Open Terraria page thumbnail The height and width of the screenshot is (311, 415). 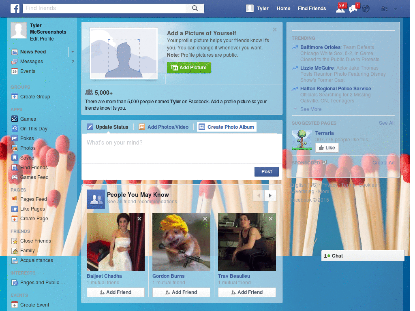[302, 140]
